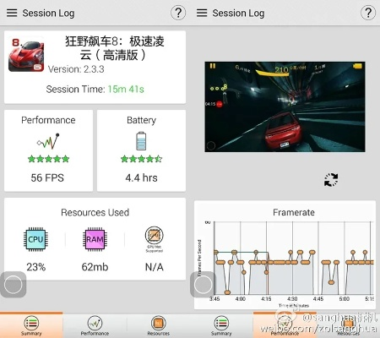Screen dimensions: 380x338
Task: Tap the 5:00 label on time axis
Action: click(345, 298)
